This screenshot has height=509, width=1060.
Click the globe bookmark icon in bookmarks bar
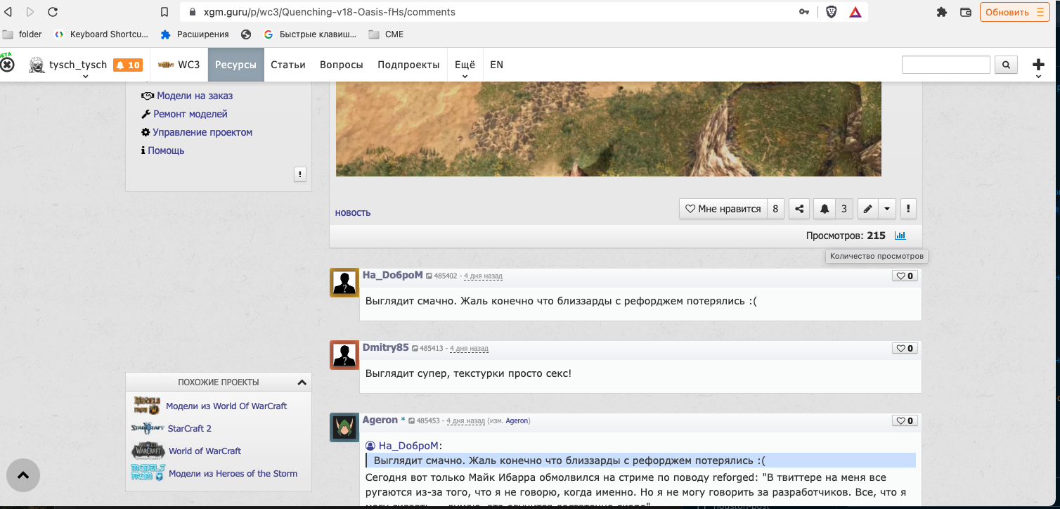(x=246, y=34)
